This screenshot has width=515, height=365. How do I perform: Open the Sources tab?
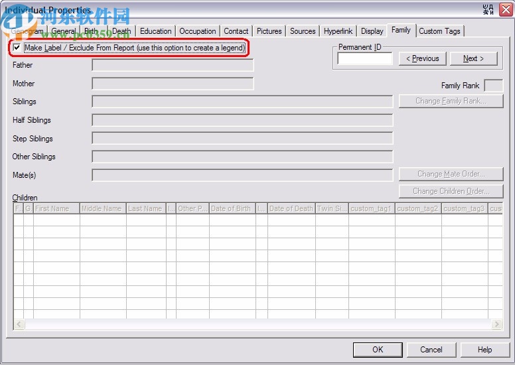pos(303,31)
